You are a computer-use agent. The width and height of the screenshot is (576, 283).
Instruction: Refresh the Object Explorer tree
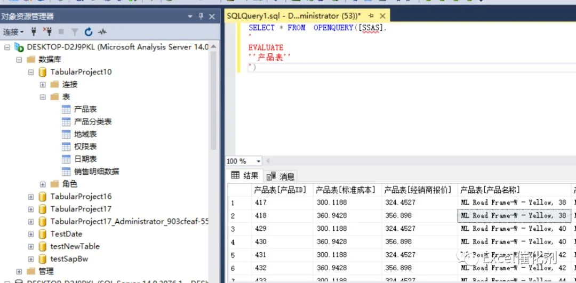click(x=88, y=32)
